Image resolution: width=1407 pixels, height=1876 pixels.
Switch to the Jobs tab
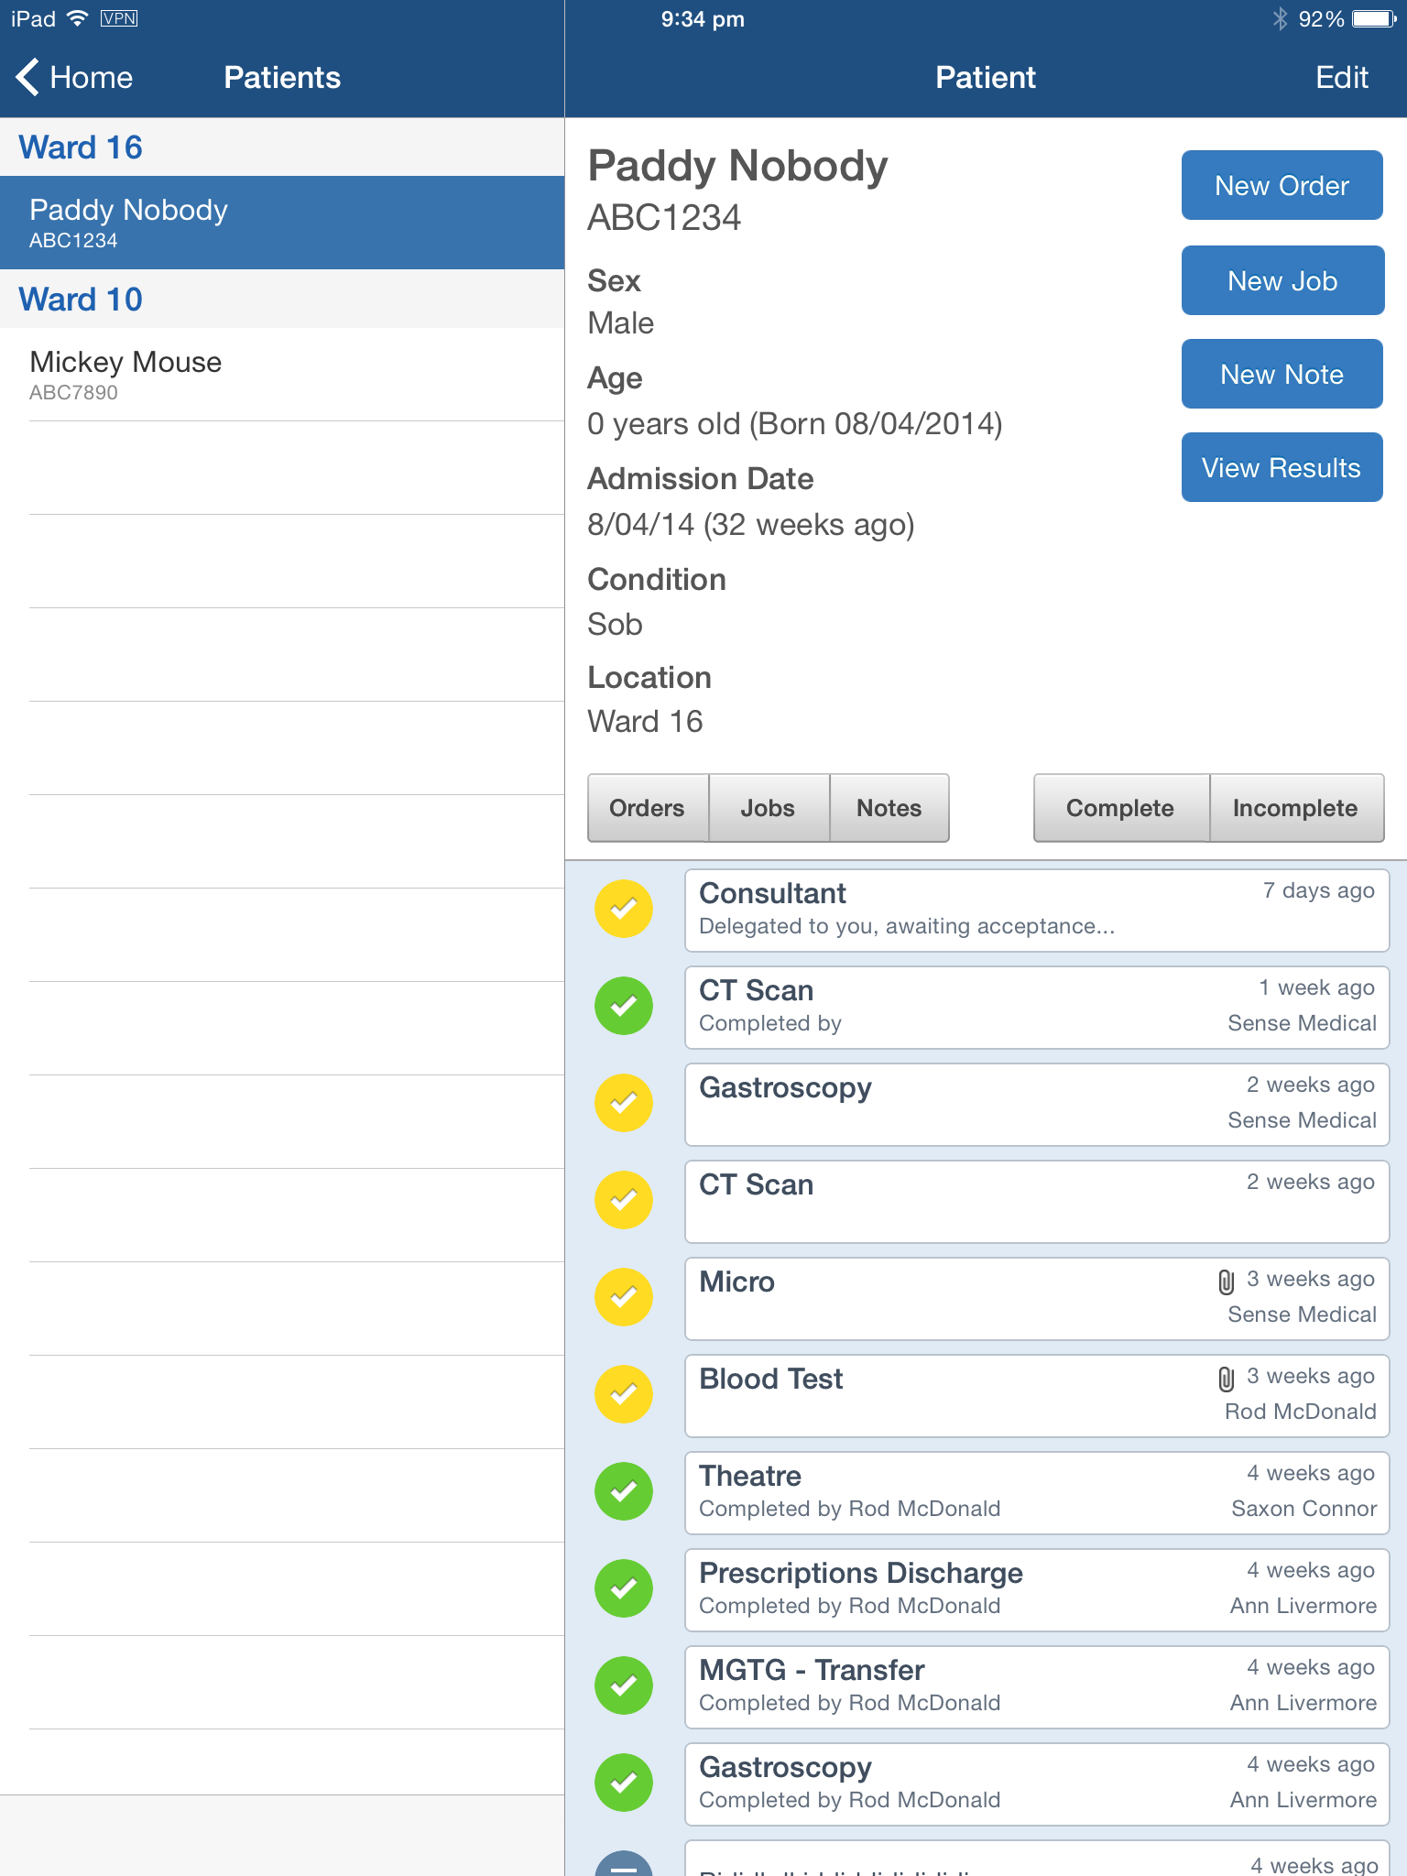(769, 808)
